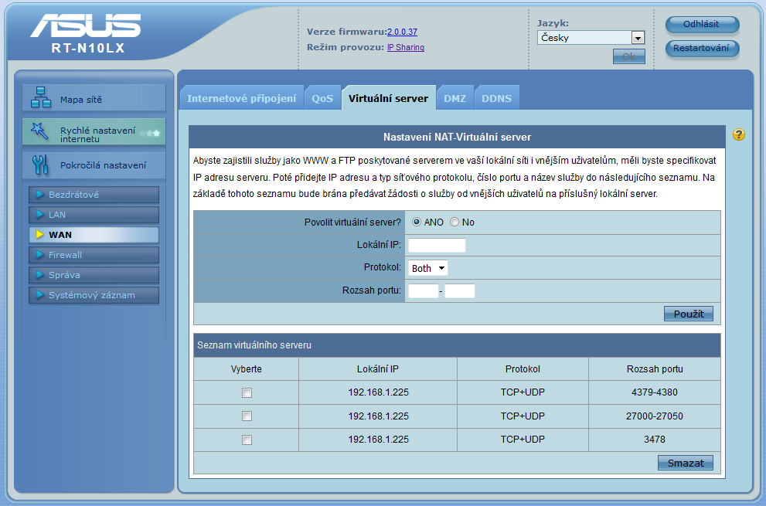Open the Jazyk language dropdown
The image size is (766, 506).
click(x=591, y=37)
